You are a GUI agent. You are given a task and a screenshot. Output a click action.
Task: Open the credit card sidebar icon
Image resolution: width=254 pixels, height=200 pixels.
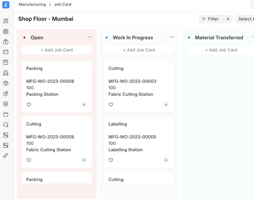[x=6, y=52]
